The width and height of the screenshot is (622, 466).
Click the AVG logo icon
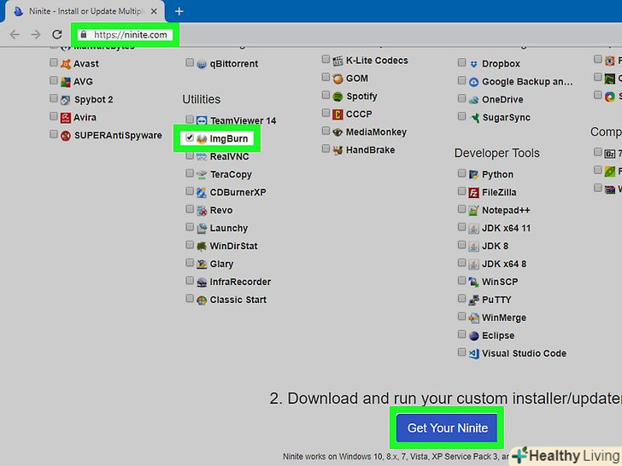[x=66, y=82]
